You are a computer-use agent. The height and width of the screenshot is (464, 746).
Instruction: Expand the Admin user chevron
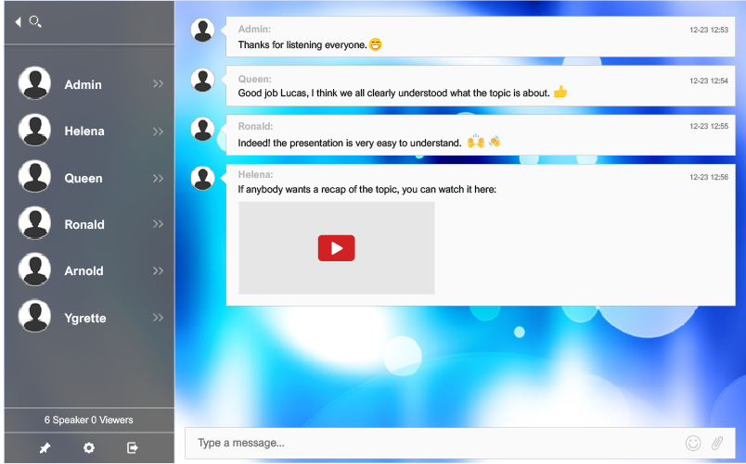coord(158,84)
